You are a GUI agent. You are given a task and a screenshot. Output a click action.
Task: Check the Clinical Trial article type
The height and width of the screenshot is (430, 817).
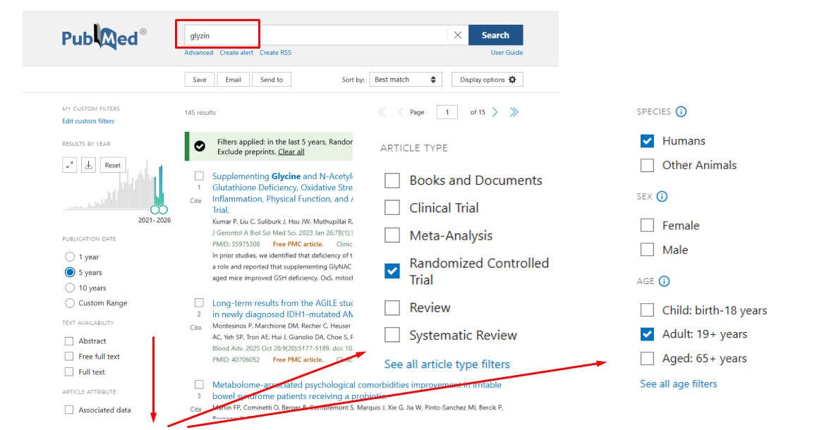(392, 208)
